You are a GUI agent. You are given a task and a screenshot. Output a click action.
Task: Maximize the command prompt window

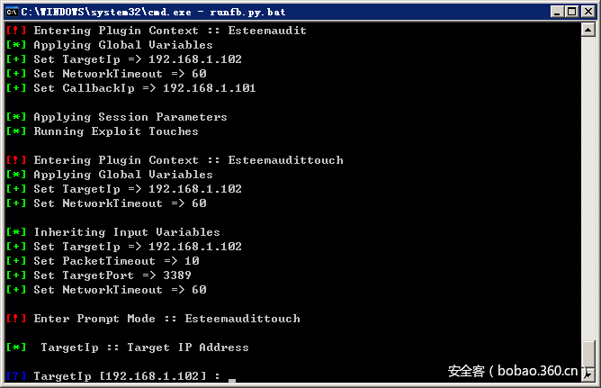(571, 11)
